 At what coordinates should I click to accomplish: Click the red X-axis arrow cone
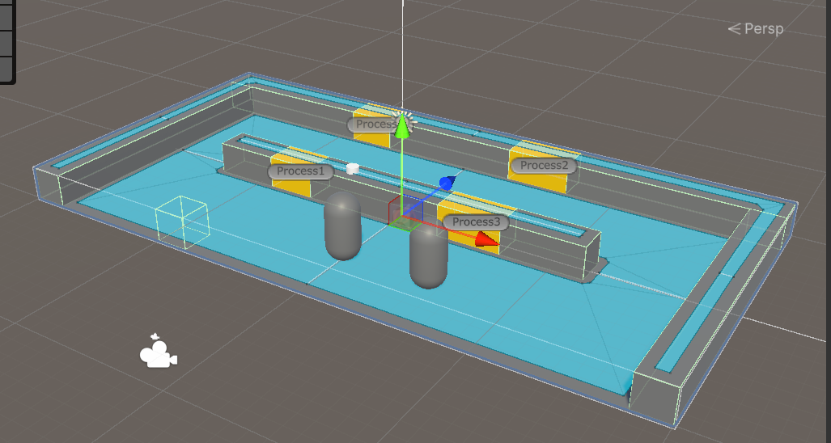click(x=485, y=238)
